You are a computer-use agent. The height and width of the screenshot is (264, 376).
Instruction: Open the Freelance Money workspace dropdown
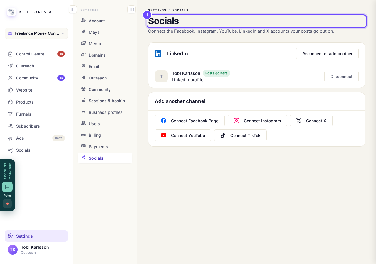tap(36, 33)
